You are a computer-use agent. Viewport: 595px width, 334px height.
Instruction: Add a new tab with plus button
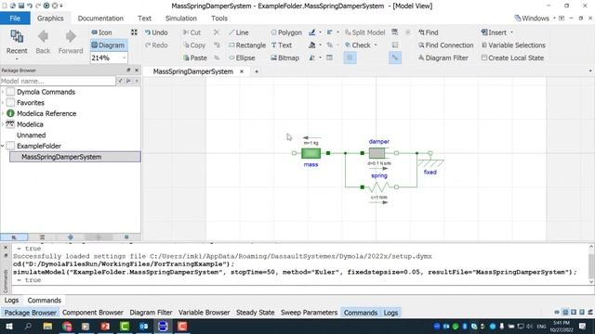pos(257,71)
